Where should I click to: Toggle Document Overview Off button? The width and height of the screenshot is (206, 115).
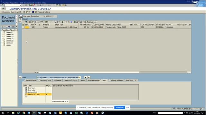(x=12, y=12)
